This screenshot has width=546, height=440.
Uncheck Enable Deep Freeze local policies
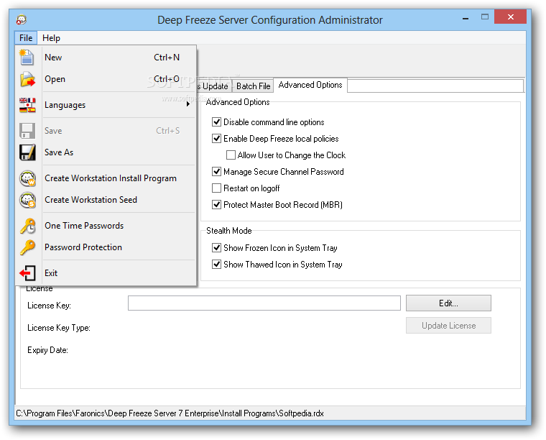coord(216,139)
